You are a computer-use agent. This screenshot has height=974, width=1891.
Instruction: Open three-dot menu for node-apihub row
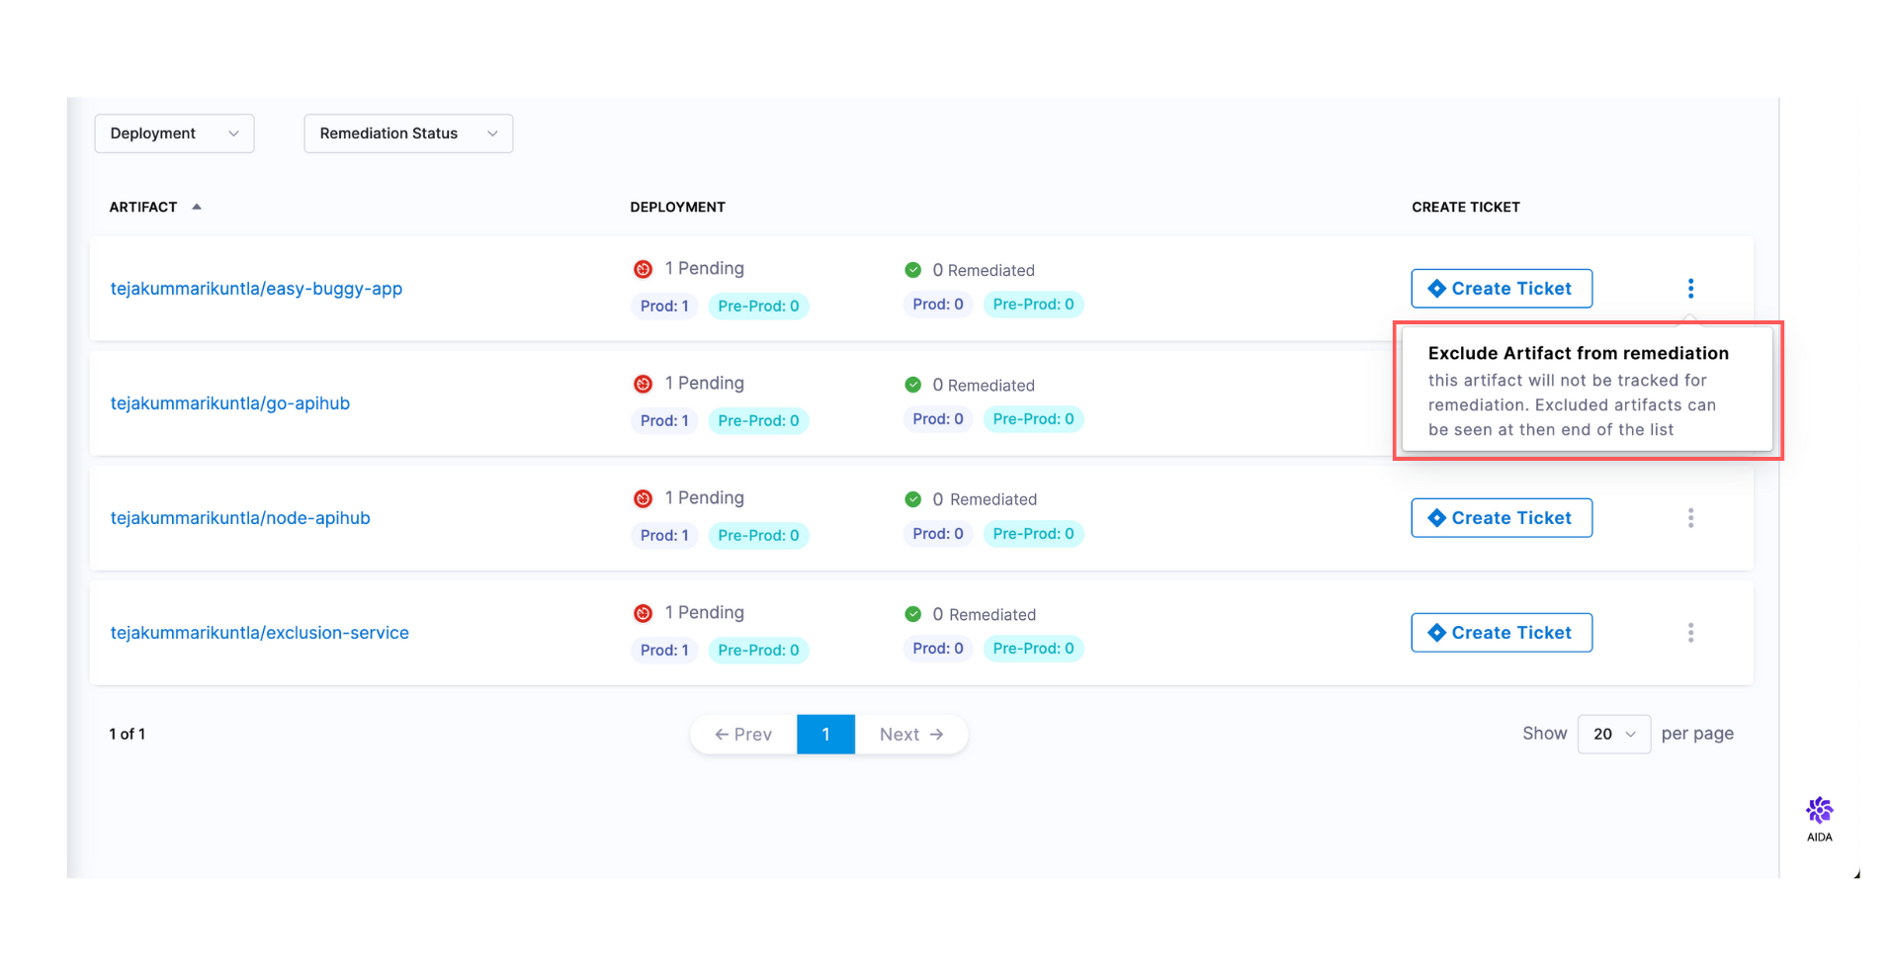pos(1689,518)
